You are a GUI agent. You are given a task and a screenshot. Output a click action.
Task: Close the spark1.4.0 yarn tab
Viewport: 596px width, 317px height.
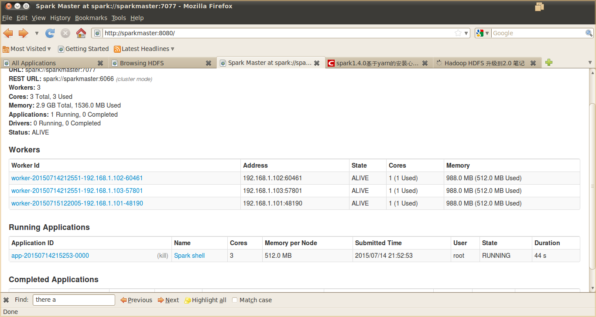[425, 63]
